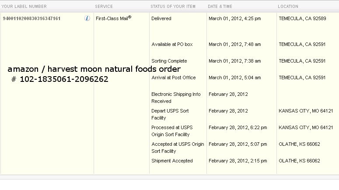Click Processed at USPS Origin Sort Facility

click(x=172, y=131)
